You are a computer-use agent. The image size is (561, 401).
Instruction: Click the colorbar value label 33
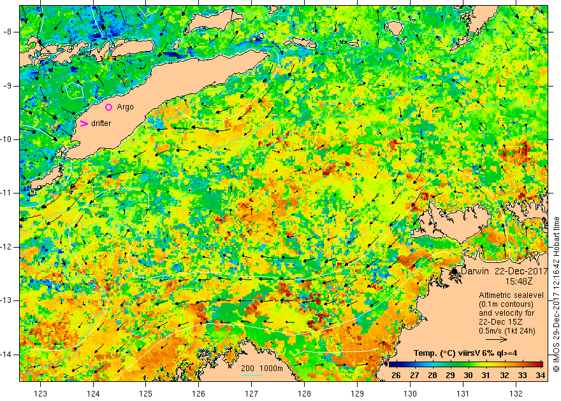pos(522,376)
